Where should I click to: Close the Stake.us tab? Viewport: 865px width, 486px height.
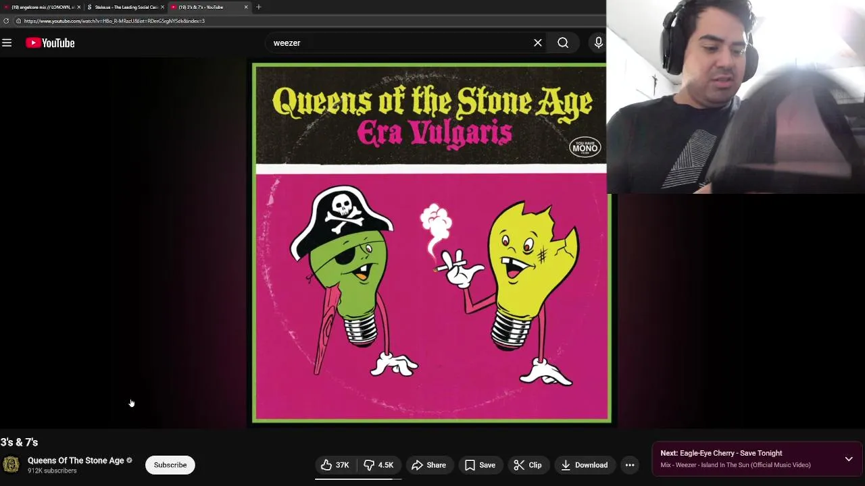pyautogui.click(x=162, y=7)
